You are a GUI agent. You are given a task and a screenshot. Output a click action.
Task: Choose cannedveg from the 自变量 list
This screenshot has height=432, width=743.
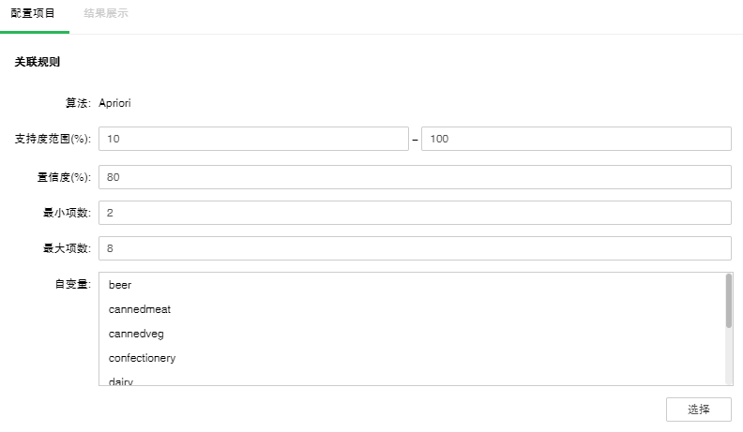coord(136,334)
